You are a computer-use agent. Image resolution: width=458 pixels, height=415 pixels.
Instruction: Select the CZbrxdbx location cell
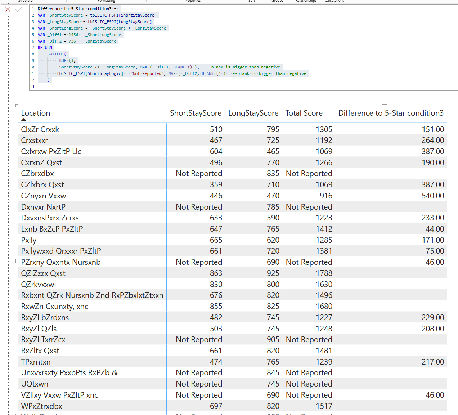[x=37, y=174]
